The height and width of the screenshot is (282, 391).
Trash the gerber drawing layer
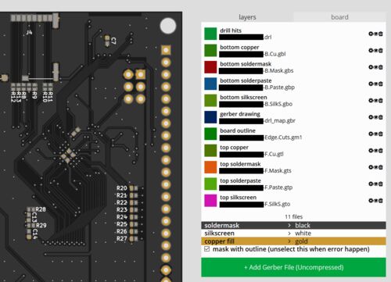(381, 117)
